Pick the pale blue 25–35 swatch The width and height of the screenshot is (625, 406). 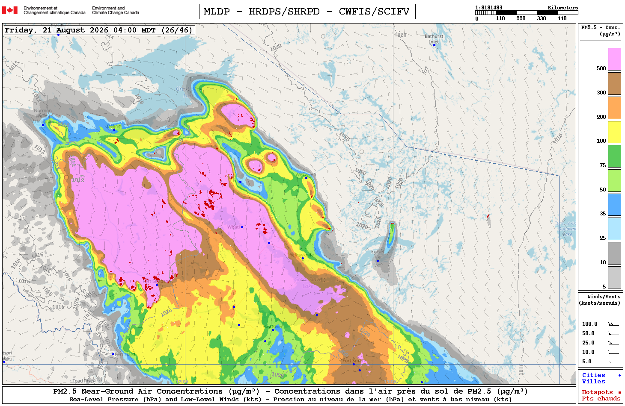pos(614,229)
